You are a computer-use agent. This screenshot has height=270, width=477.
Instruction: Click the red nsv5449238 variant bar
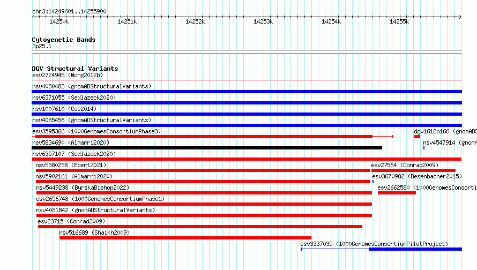point(204,193)
